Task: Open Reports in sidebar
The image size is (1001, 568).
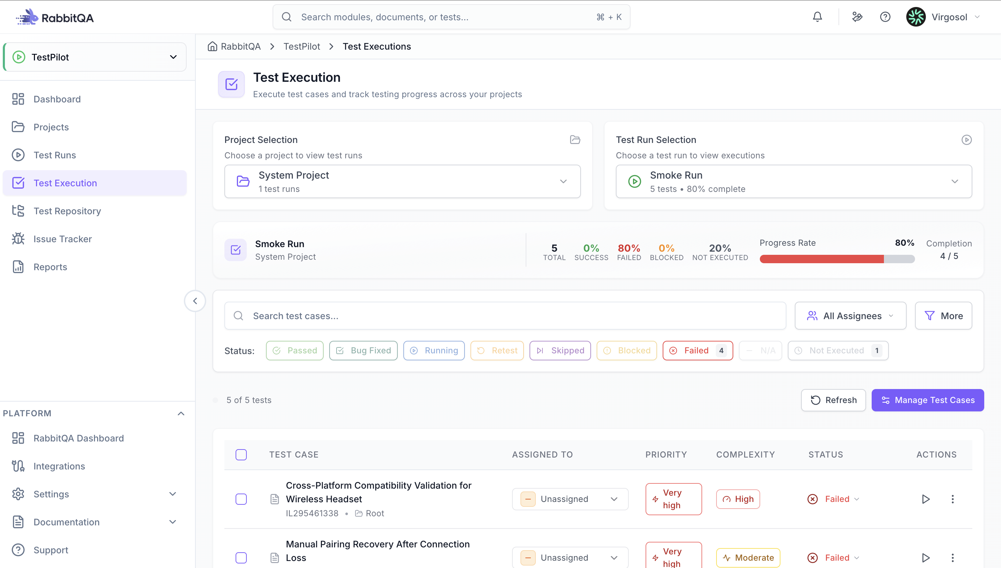Action: [x=94, y=267]
